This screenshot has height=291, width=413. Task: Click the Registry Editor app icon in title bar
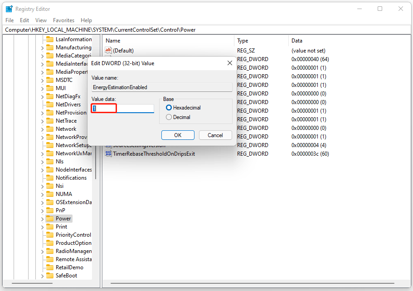coord(9,9)
